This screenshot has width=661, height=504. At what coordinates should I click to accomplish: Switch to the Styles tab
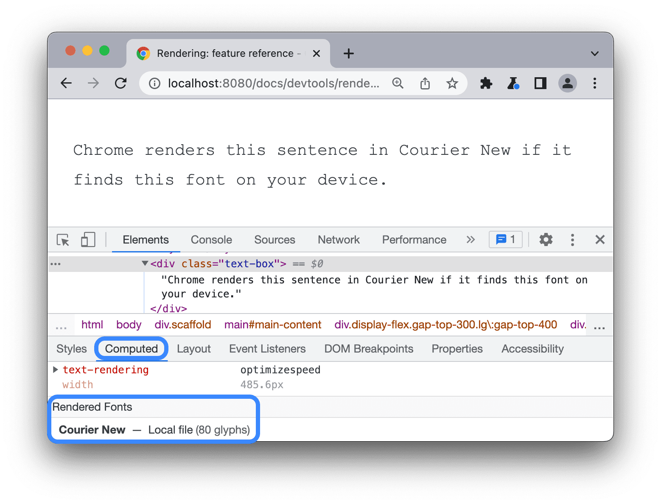(71, 348)
